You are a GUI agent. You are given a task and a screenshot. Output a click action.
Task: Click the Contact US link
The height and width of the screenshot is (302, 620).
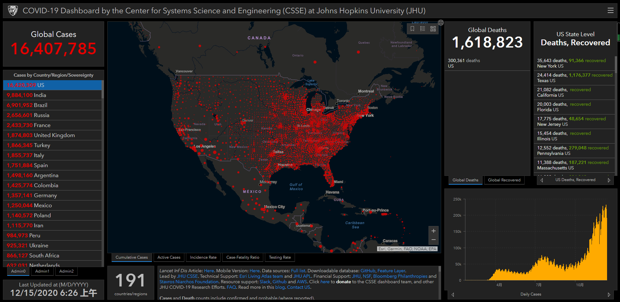click(299, 287)
